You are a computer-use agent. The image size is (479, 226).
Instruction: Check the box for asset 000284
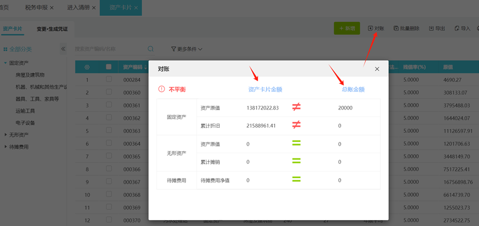click(109, 79)
